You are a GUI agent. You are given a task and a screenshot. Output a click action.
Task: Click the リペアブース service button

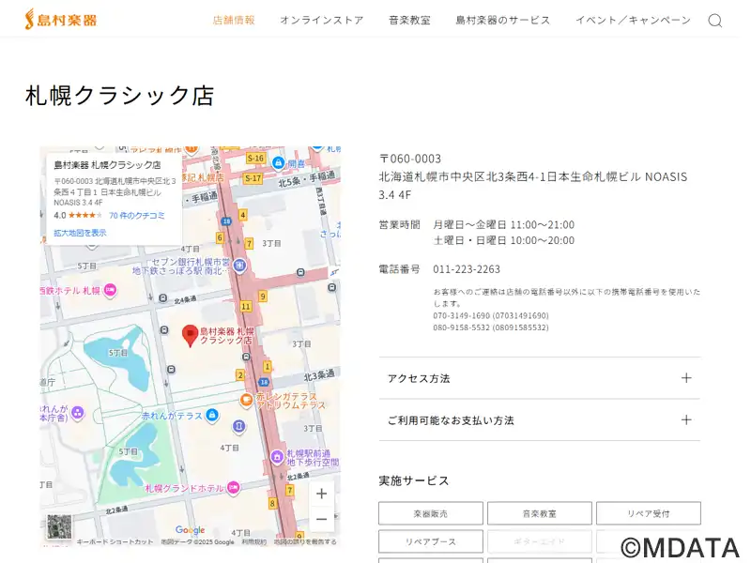pyautogui.click(x=431, y=541)
